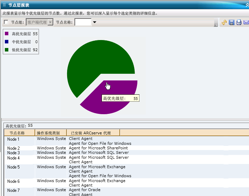
Task: Open the 节点名称 dropdown arrow
Action: (x=95, y=22)
